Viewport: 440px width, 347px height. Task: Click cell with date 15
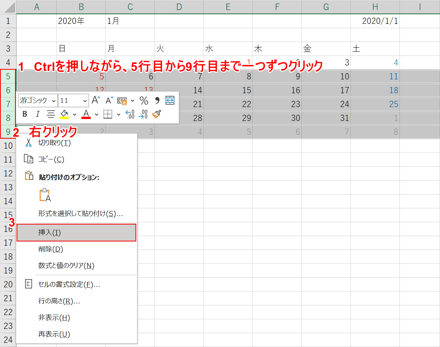(x=228, y=90)
